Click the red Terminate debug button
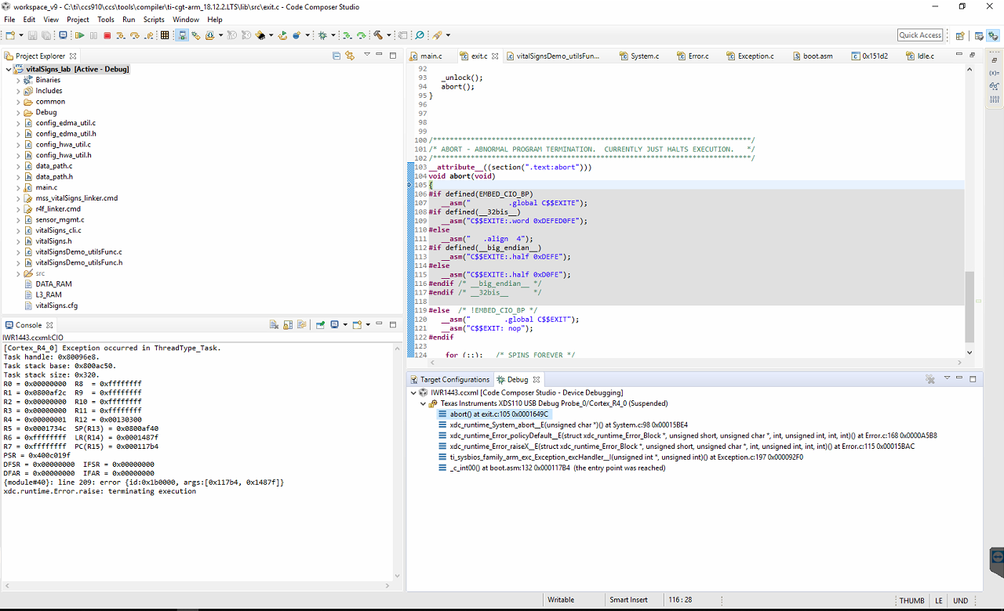 pyautogui.click(x=107, y=35)
